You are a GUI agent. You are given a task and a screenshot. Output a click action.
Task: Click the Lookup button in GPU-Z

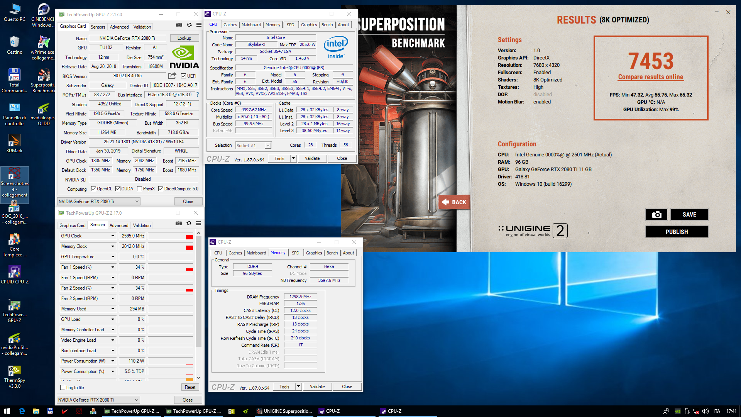[184, 38]
